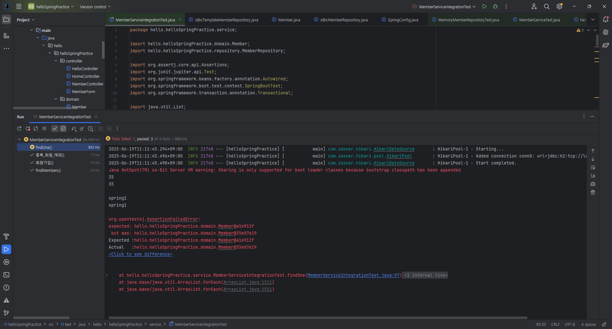Click the 'Click to see difference' link
612x329 pixels.
tap(141, 254)
